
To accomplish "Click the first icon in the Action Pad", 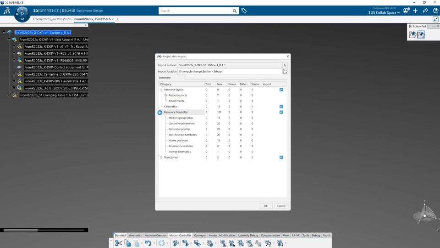I will [412, 34].
